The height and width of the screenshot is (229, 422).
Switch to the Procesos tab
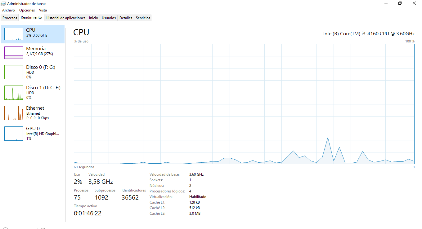10,18
